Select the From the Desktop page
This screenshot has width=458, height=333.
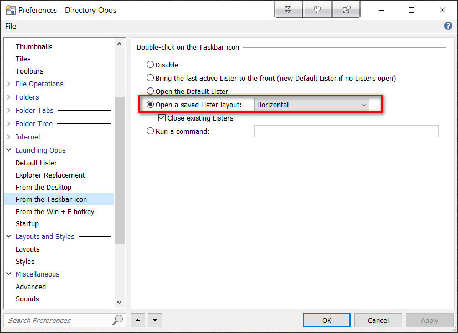coord(44,188)
